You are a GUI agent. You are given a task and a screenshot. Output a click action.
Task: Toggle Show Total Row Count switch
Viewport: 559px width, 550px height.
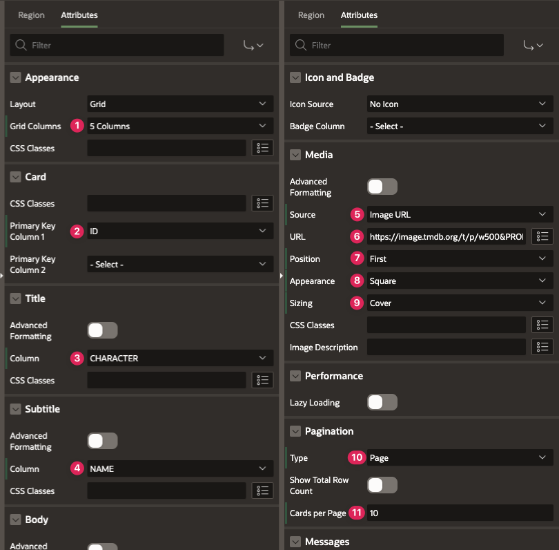pos(382,485)
